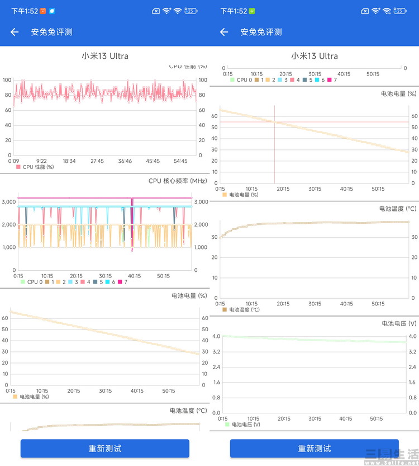Tap the 54:45 time label on CPU performance axis
The image size is (419, 466).
coord(180,161)
